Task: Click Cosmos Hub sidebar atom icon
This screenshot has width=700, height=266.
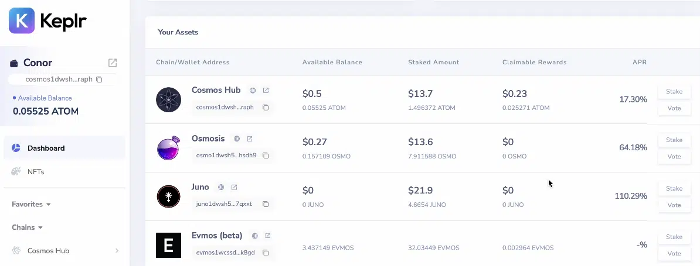Action: [16, 251]
